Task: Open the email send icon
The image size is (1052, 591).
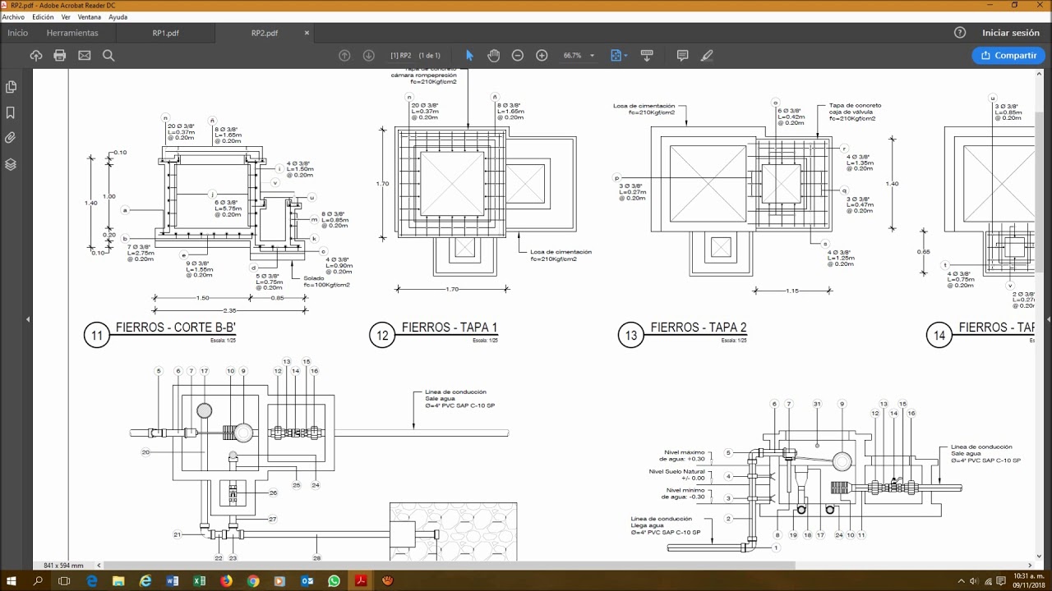Action: (84, 55)
